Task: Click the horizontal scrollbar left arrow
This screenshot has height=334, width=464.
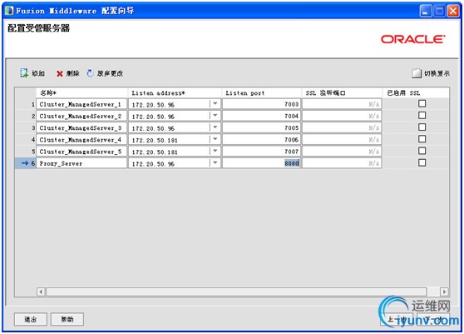Action: [x=41, y=292]
